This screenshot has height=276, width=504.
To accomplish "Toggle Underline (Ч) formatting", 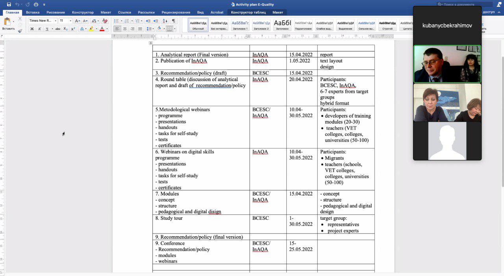I will [x=47, y=29].
